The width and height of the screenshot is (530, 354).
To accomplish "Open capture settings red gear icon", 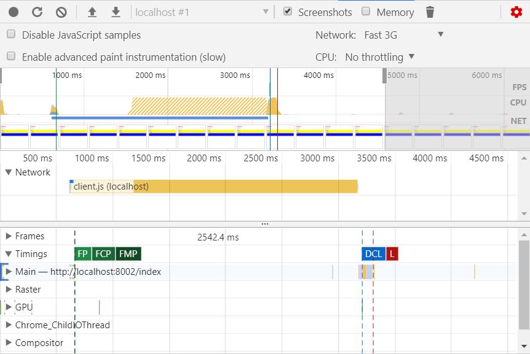I will (x=516, y=12).
